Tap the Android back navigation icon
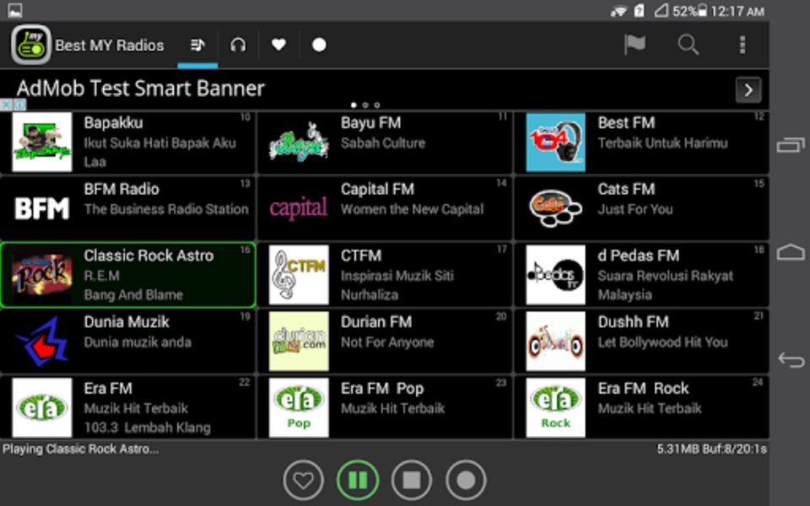Image resolution: width=810 pixels, height=506 pixels. (x=791, y=359)
